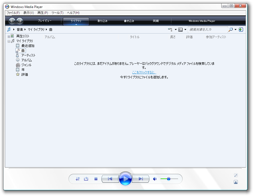Viewport: 253px width, 196px height.
Task: Select ジャンル in the library tree
Action: (x=26, y=65)
